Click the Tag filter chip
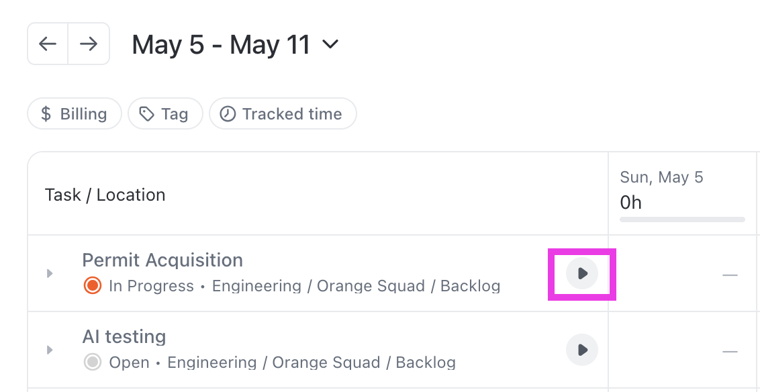This screenshot has width=760, height=392. pyautogui.click(x=164, y=114)
